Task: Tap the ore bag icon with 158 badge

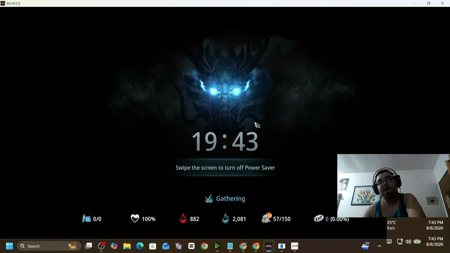Action: [266, 218]
